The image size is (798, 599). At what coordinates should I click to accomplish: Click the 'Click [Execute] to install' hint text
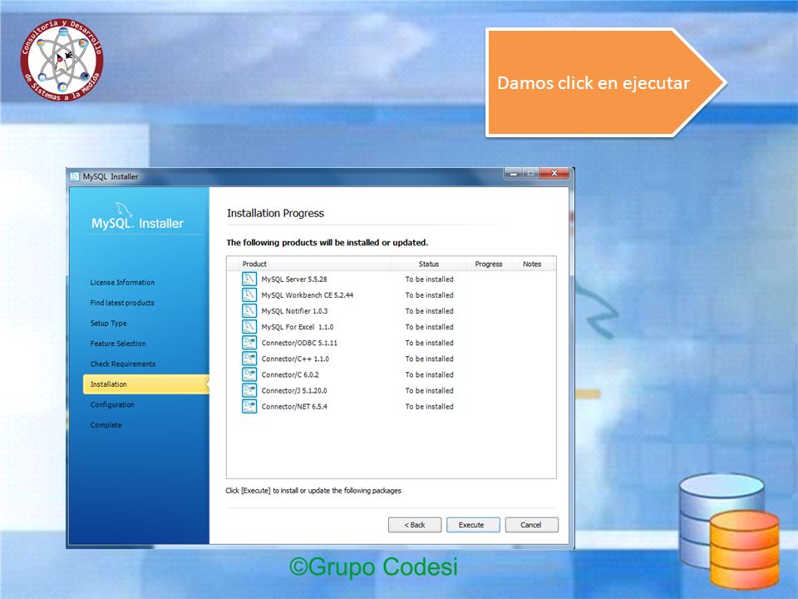pos(313,491)
